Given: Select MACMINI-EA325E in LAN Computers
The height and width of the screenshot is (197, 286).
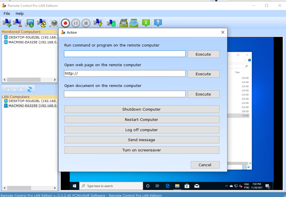Looking at the screenshot, I should pyautogui.click(x=30, y=105).
